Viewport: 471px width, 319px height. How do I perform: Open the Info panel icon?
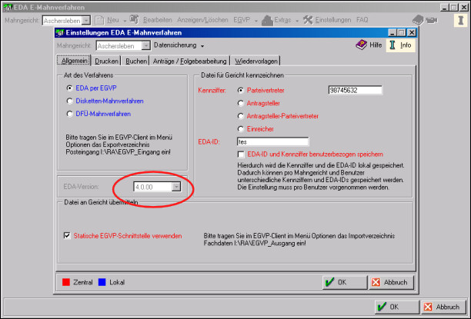click(392, 45)
